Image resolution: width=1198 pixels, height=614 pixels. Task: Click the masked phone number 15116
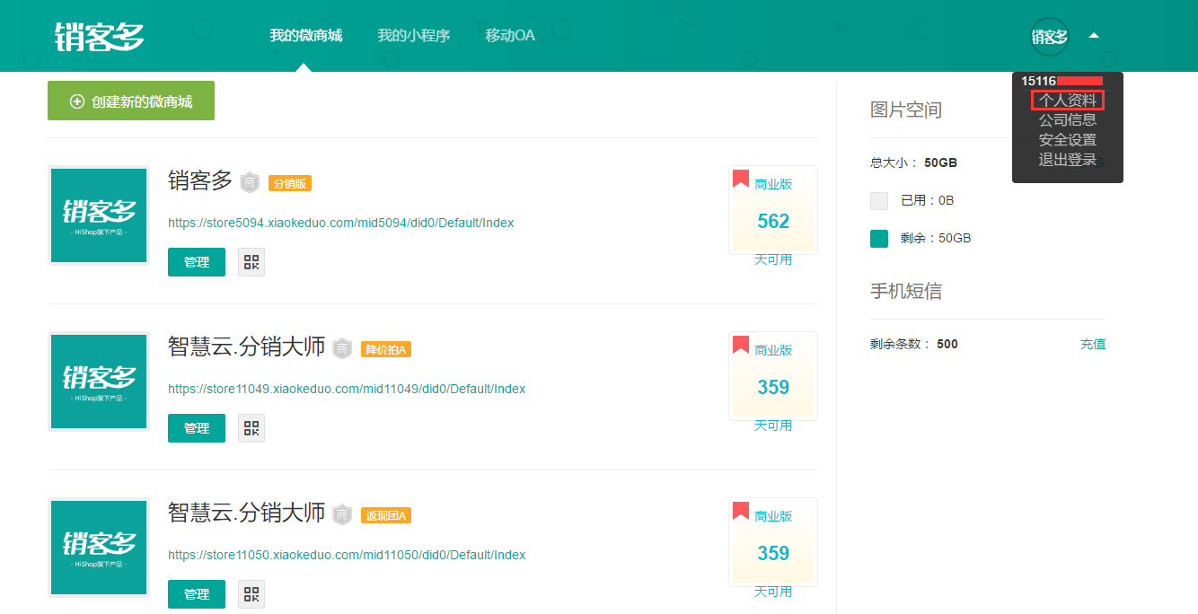(x=1061, y=81)
